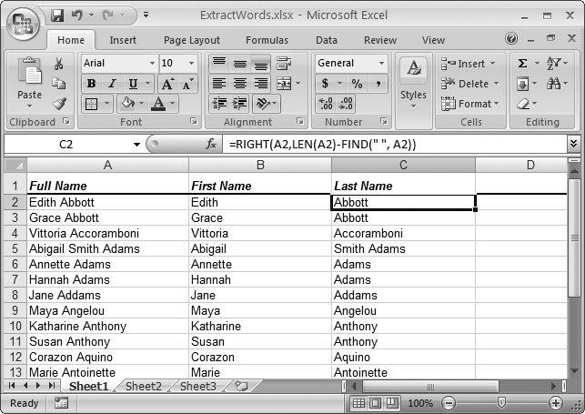Apply the Borders icon
The height and width of the screenshot is (414, 585).
pos(91,104)
